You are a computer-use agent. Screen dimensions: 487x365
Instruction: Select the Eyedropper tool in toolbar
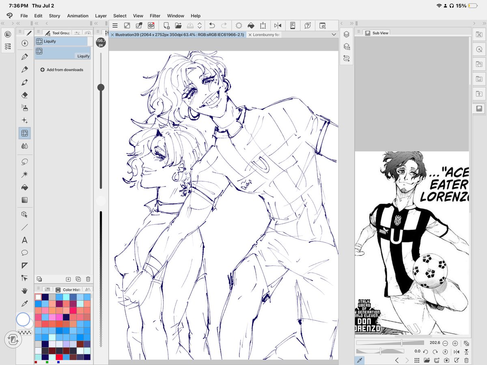24,304
